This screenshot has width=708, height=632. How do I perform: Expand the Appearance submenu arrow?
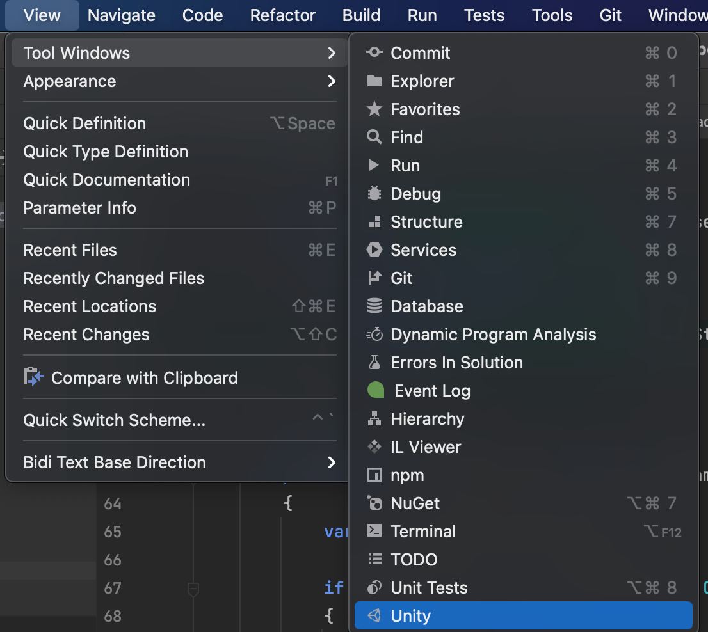pos(332,81)
